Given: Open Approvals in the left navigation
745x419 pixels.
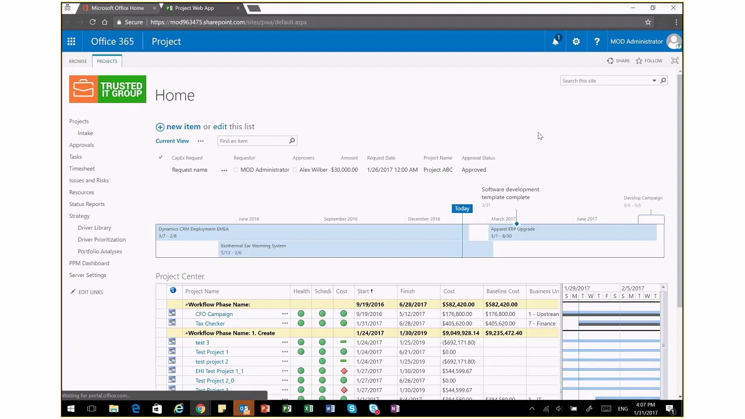Looking at the screenshot, I should 81,145.
